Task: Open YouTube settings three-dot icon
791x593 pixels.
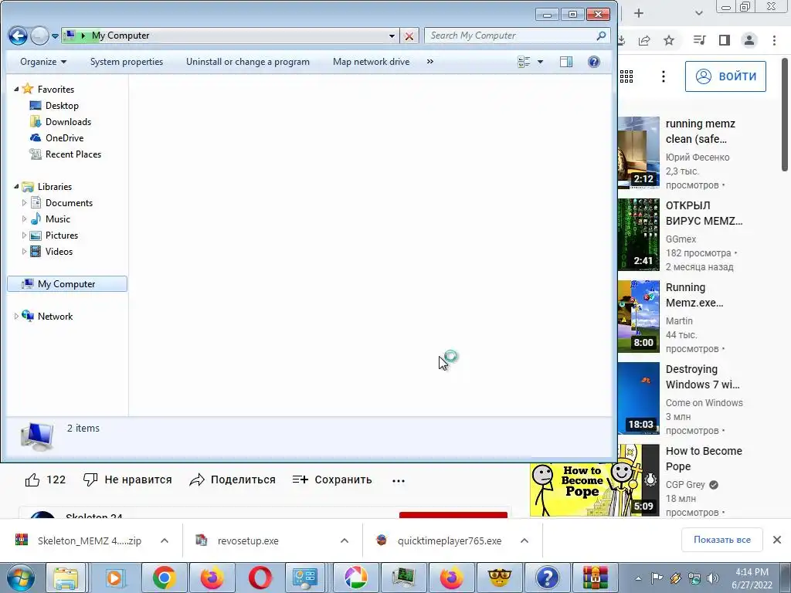Action: pos(664,76)
